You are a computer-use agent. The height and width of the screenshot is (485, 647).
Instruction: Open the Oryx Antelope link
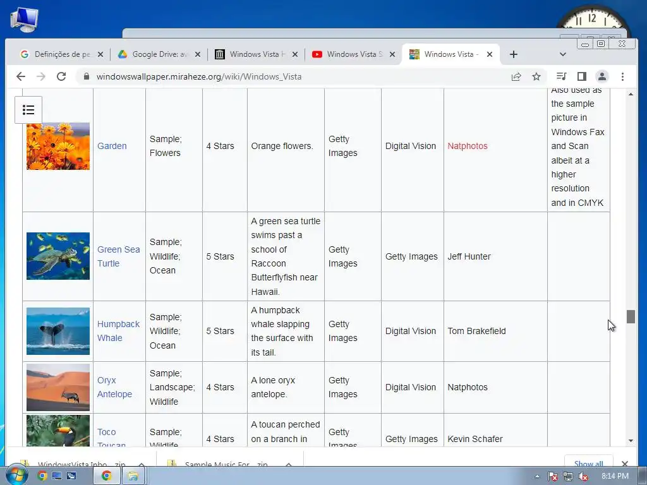pos(114,387)
